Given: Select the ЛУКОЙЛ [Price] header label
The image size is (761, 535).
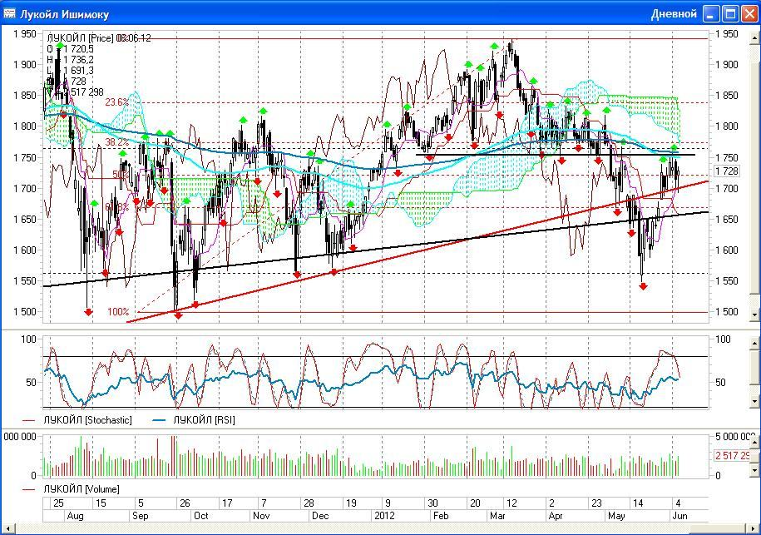Looking at the screenshot, I should click(x=80, y=38).
